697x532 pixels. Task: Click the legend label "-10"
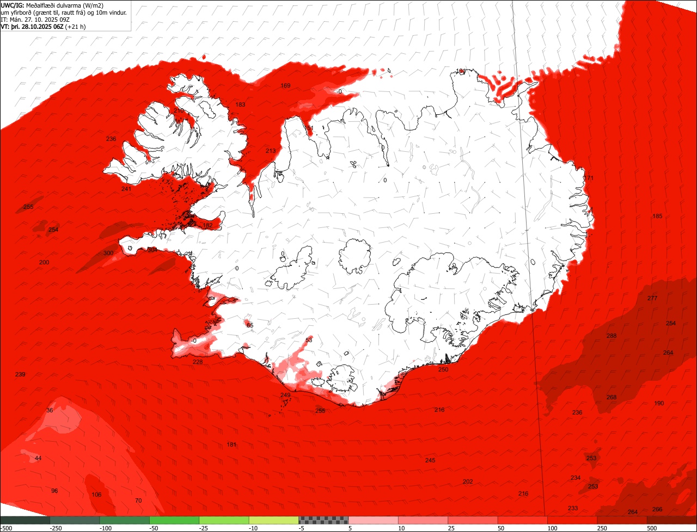pos(254,528)
